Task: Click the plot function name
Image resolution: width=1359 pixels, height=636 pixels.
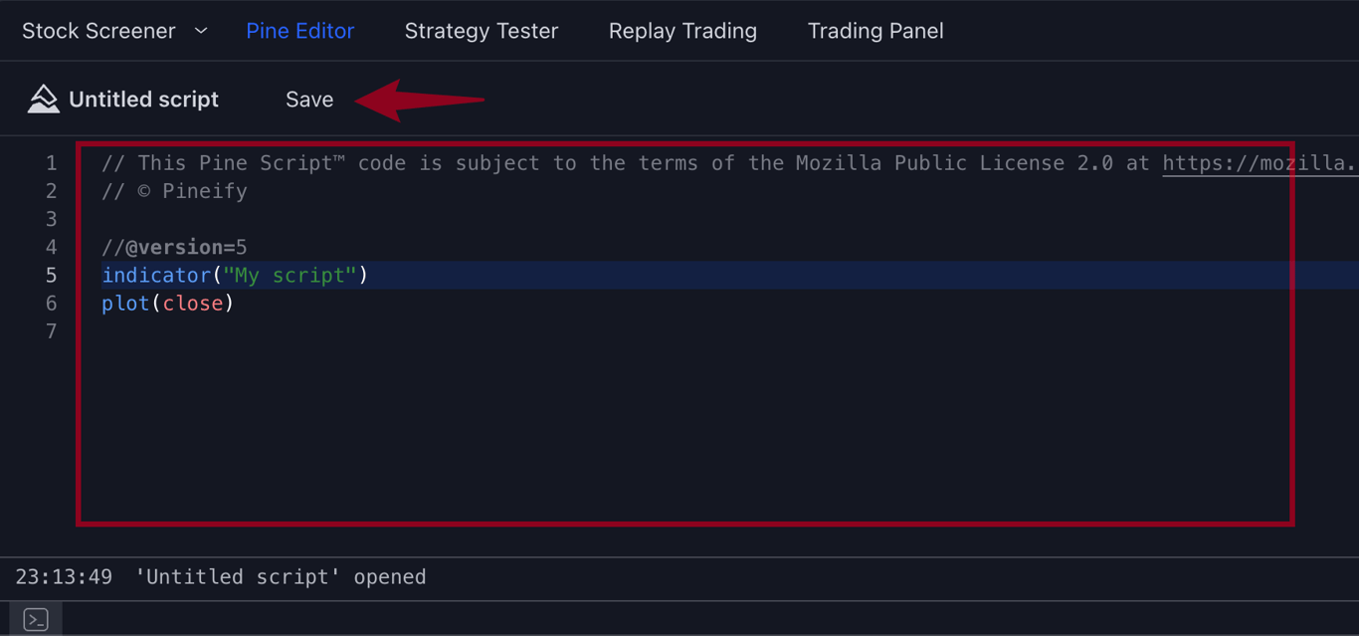Action: pos(125,304)
